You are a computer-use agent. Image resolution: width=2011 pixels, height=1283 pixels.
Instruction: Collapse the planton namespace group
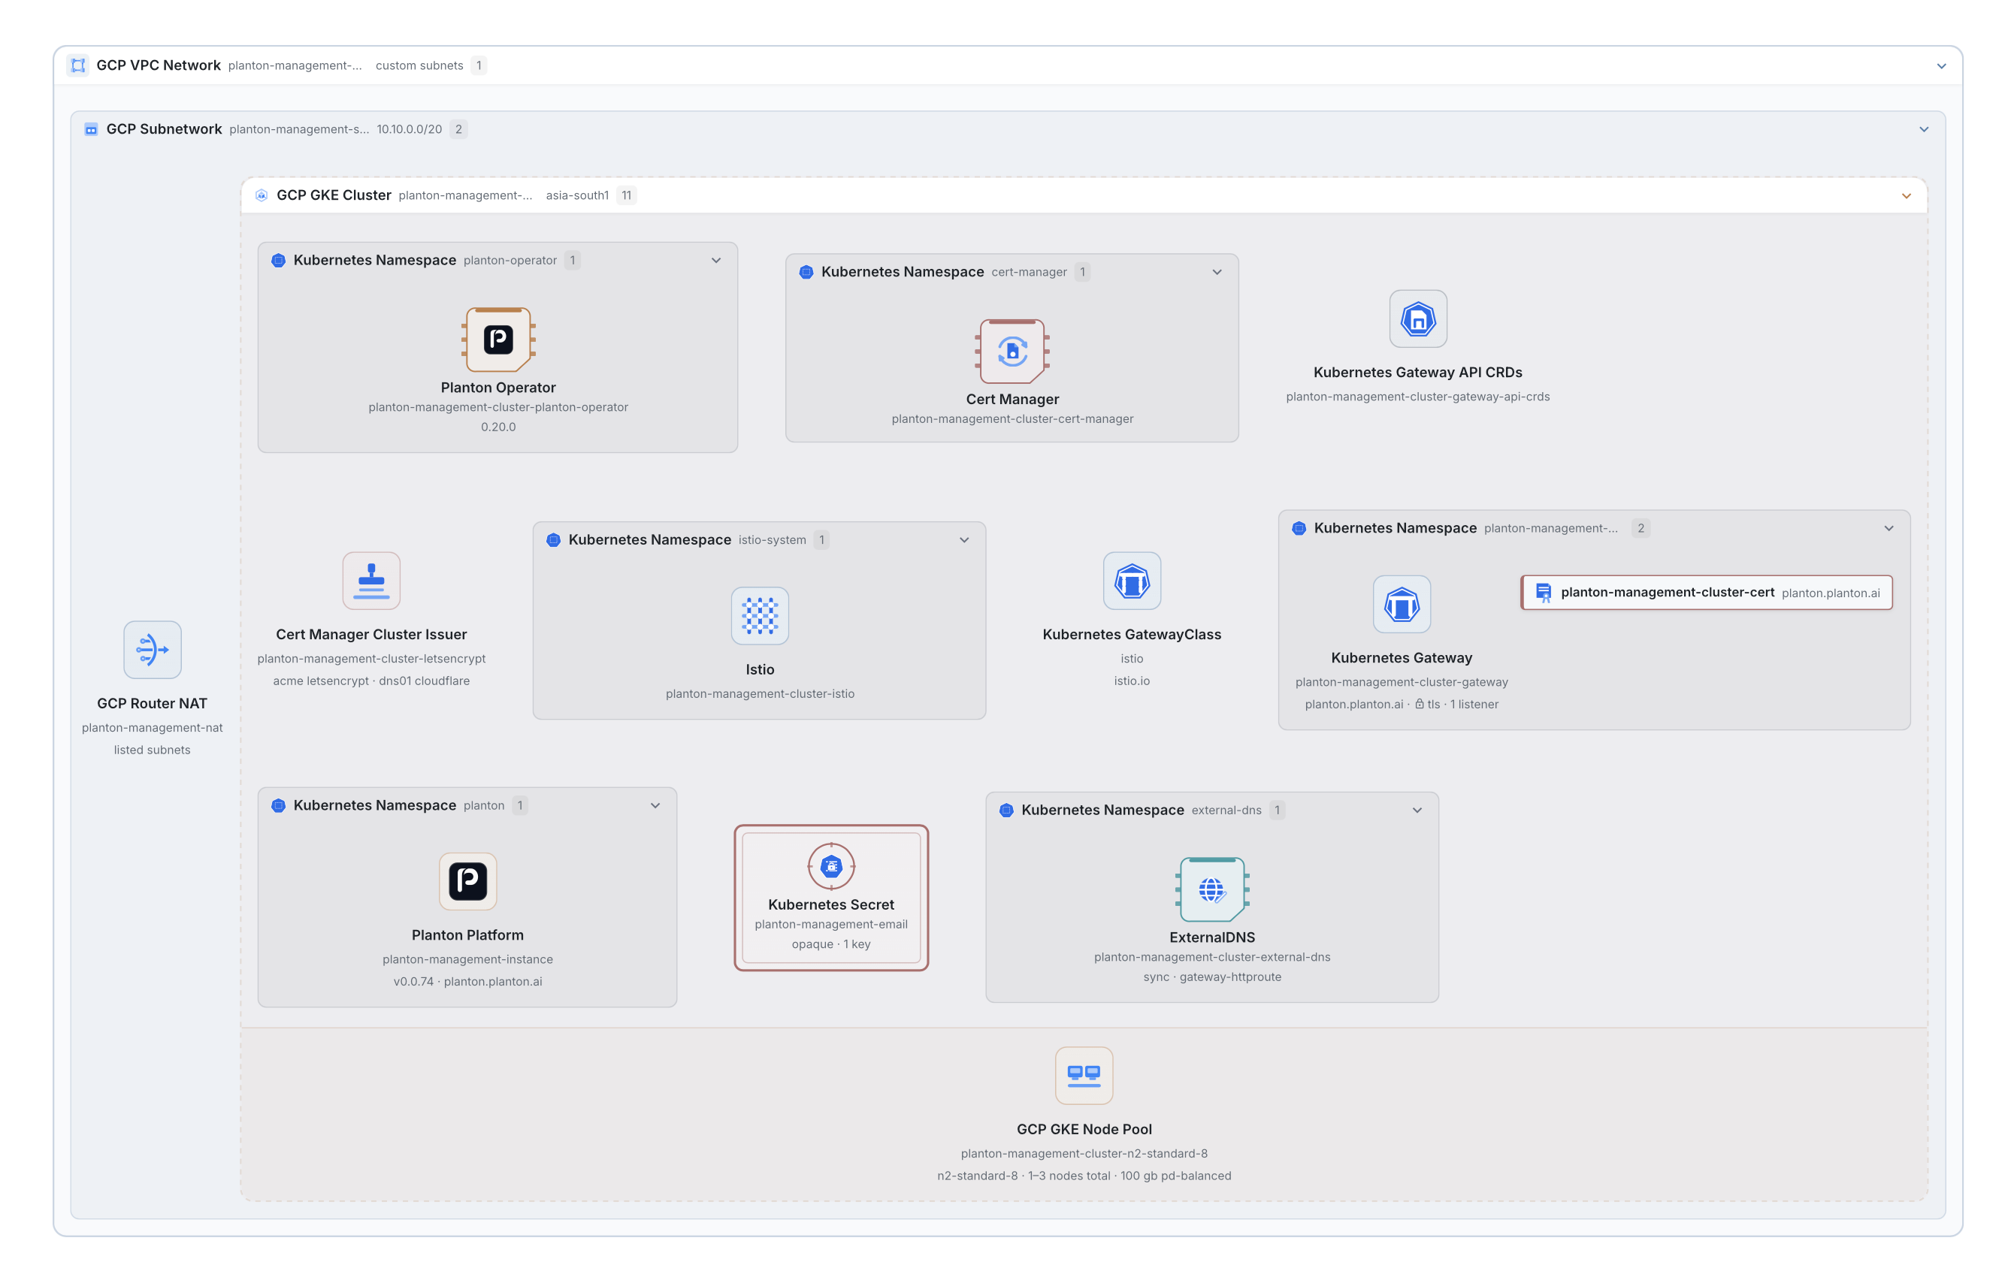point(655,805)
